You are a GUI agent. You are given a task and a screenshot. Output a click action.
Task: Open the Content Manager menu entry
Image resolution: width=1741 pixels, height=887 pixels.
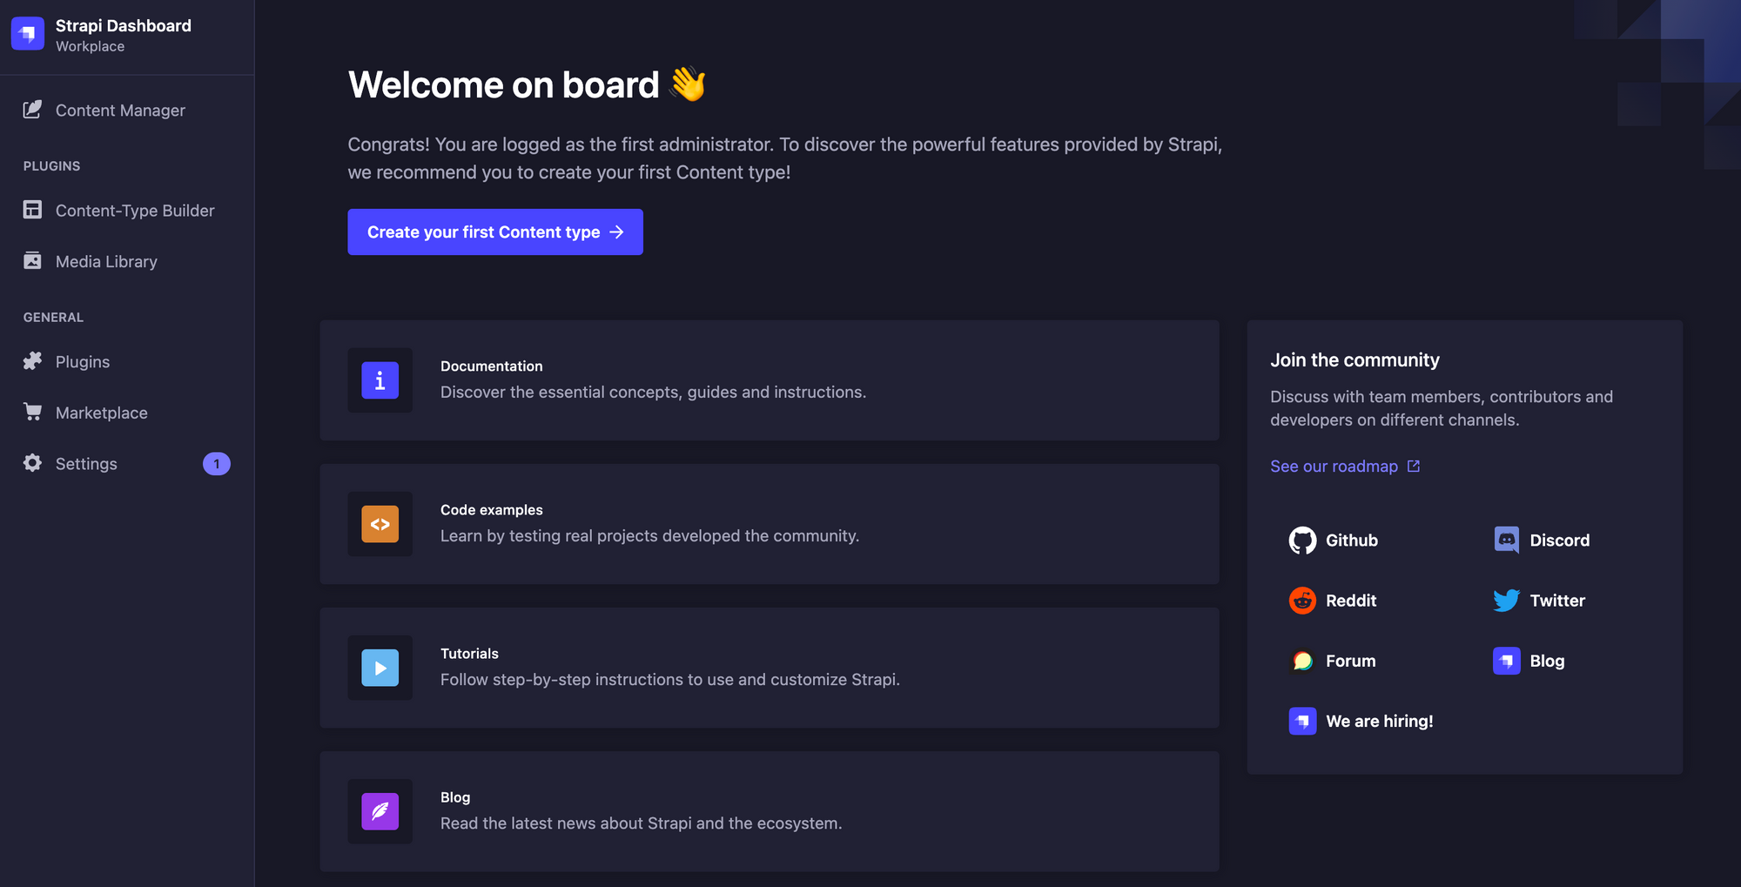(x=120, y=110)
